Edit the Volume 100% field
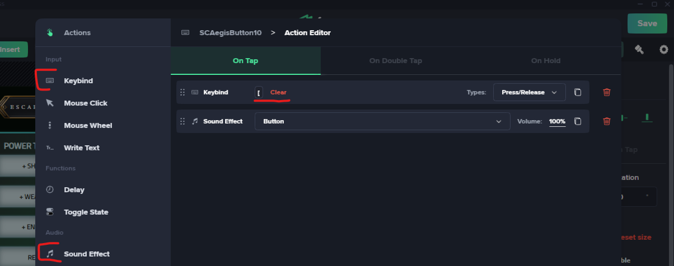Image resolution: width=674 pixels, height=266 pixels. pyautogui.click(x=557, y=121)
